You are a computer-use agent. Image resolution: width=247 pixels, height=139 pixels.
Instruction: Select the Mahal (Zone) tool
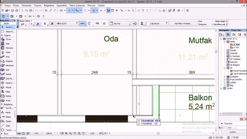8,96
